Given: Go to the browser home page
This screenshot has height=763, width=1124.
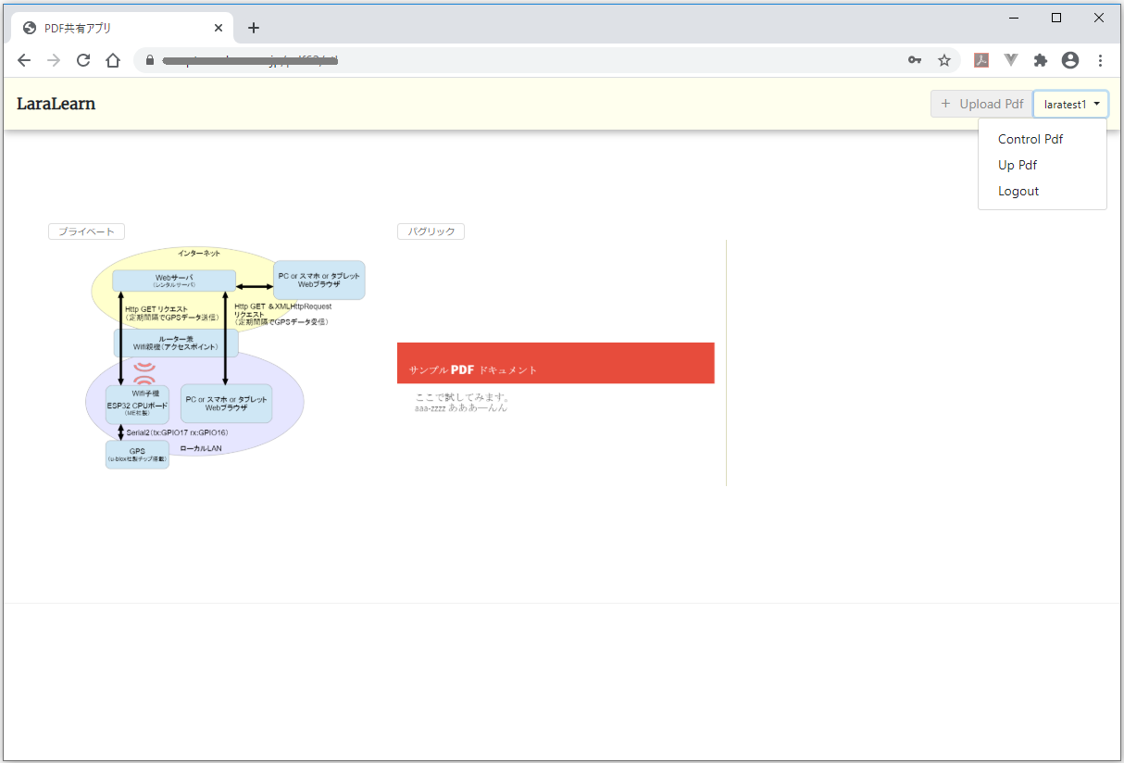Looking at the screenshot, I should 113,60.
